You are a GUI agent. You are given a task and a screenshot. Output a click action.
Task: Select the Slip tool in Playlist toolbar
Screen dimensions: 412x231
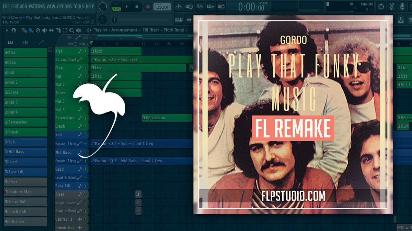tap(51, 30)
